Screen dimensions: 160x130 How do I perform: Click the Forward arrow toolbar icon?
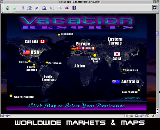15,8
